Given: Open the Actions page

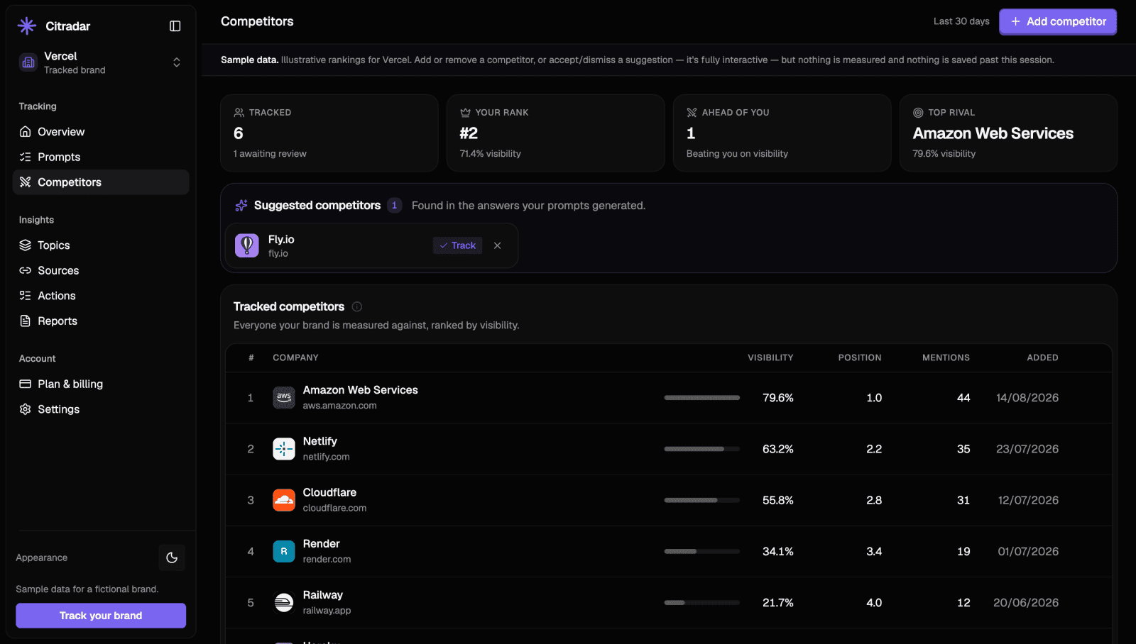Looking at the screenshot, I should pos(101,296).
